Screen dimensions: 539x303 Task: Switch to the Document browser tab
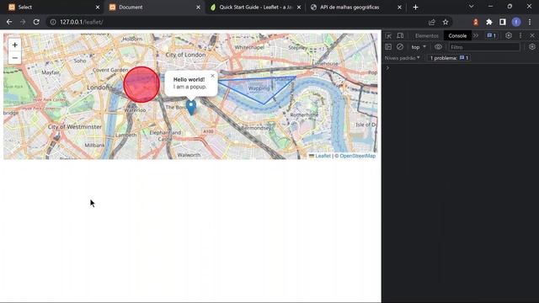(155, 8)
